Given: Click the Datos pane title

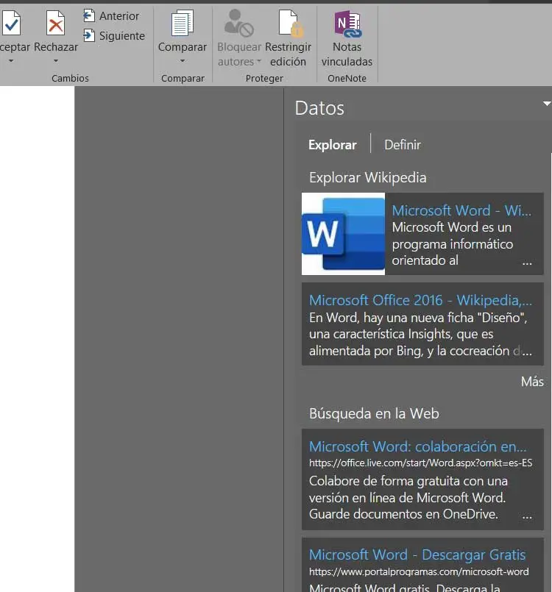Looking at the screenshot, I should (x=319, y=108).
